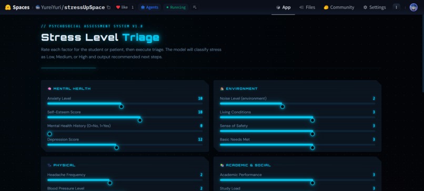
Task: Adjust the Headache Frequency slider
Action: (125, 180)
